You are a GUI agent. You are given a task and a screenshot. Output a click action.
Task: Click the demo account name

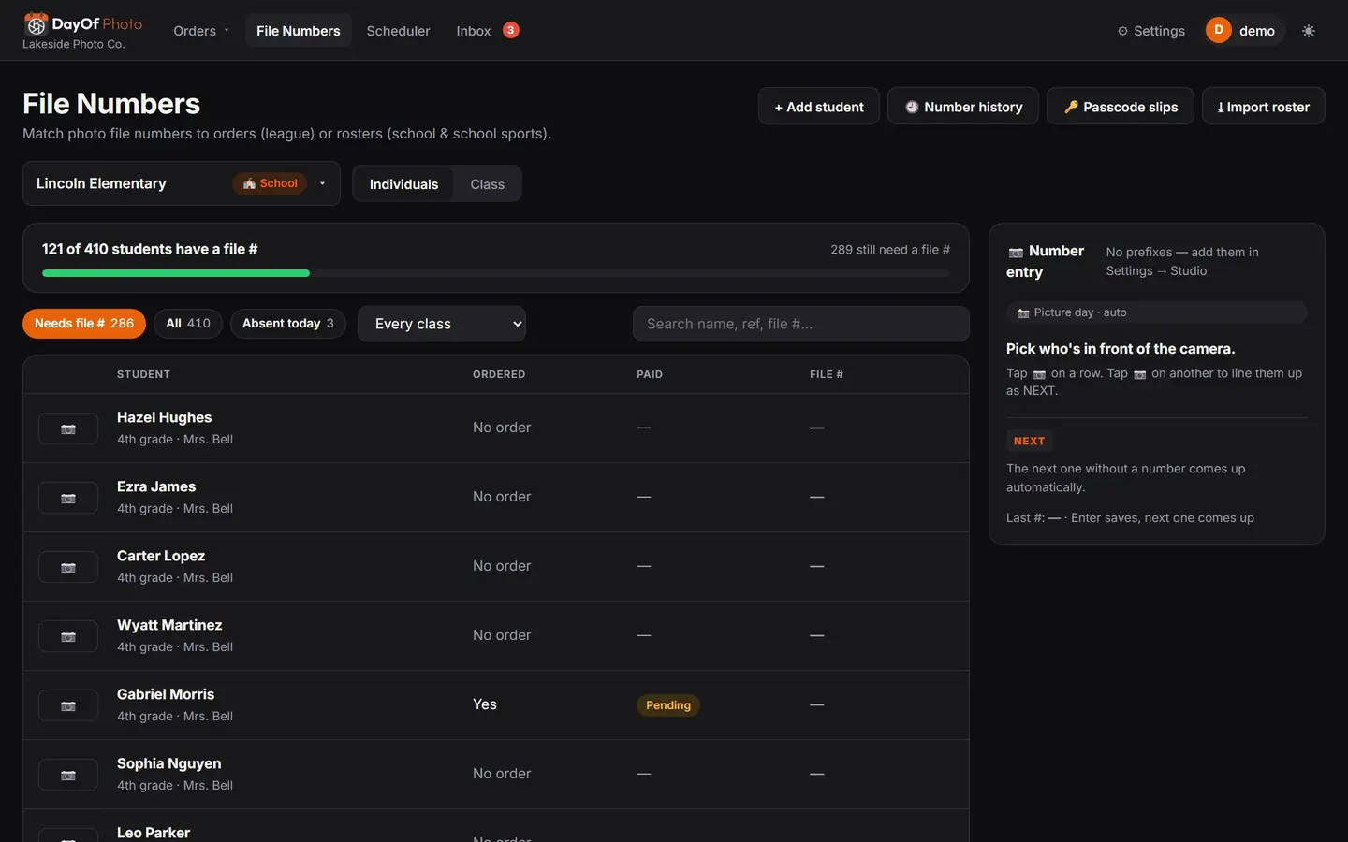(1257, 31)
